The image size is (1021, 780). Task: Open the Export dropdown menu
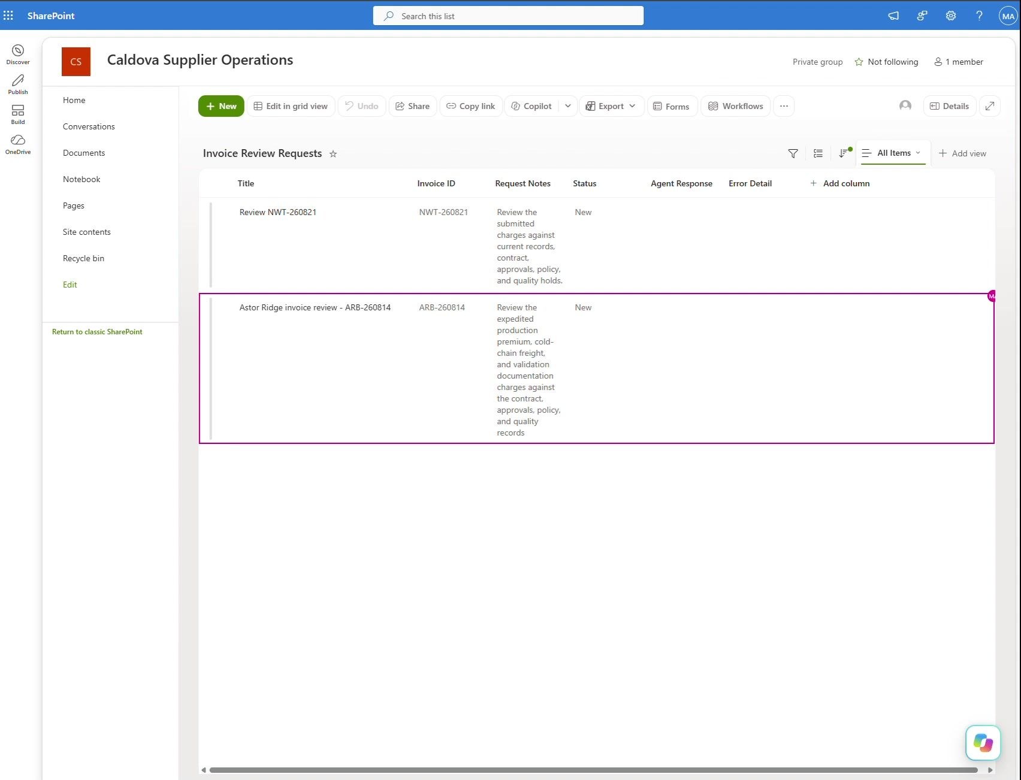point(611,106)
